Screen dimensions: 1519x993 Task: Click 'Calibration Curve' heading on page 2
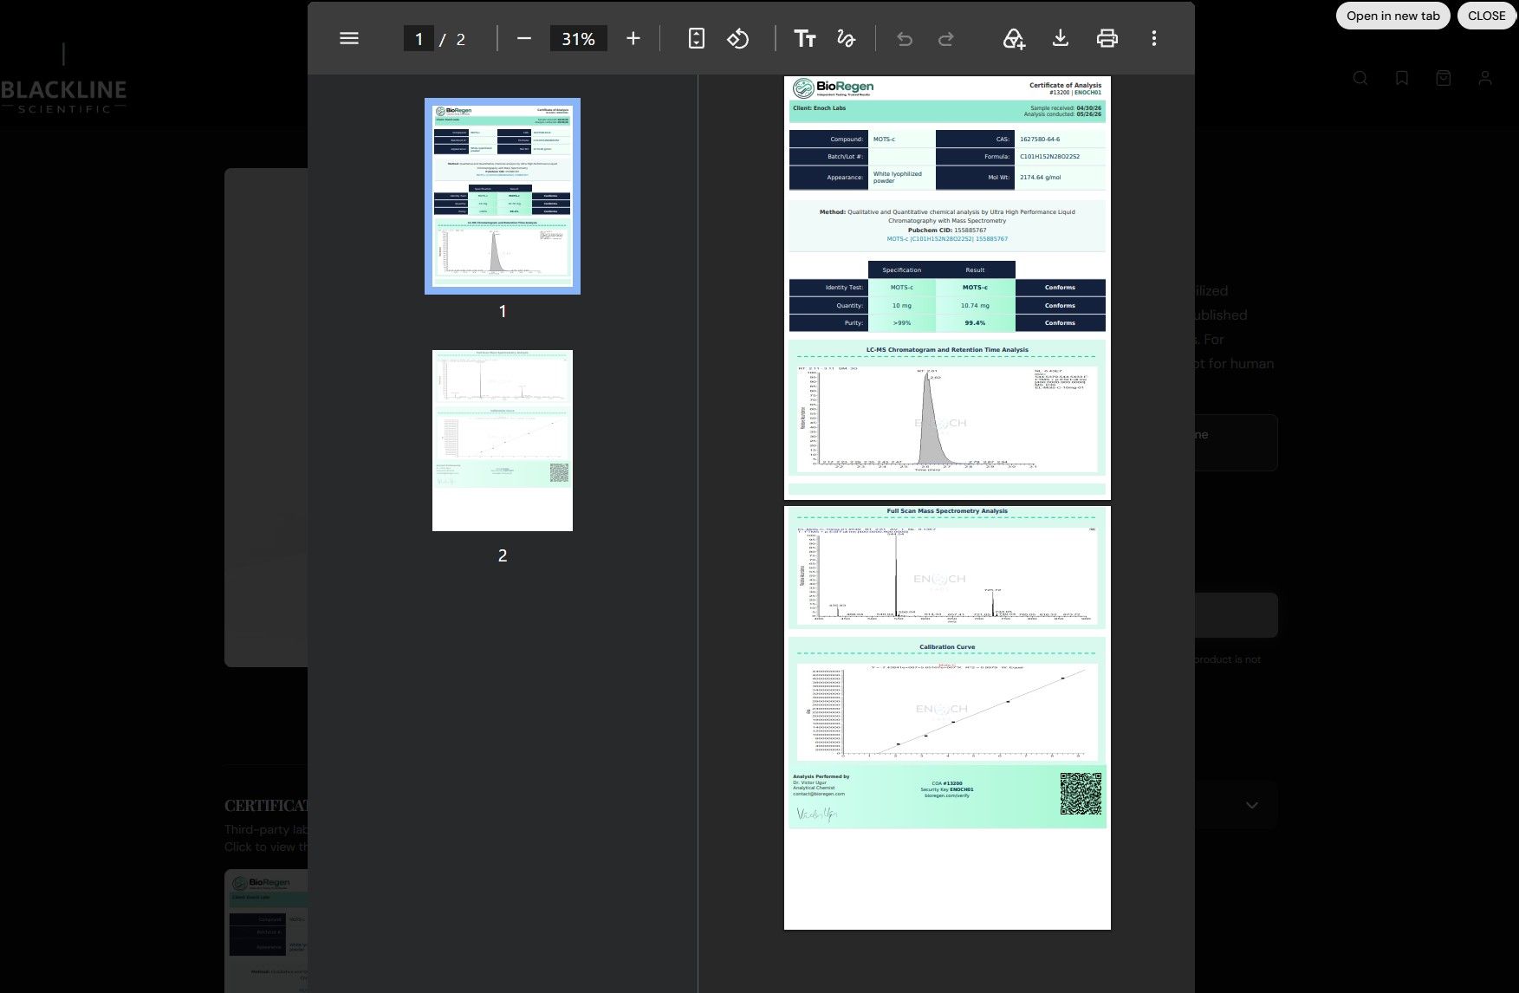point(947,647)
